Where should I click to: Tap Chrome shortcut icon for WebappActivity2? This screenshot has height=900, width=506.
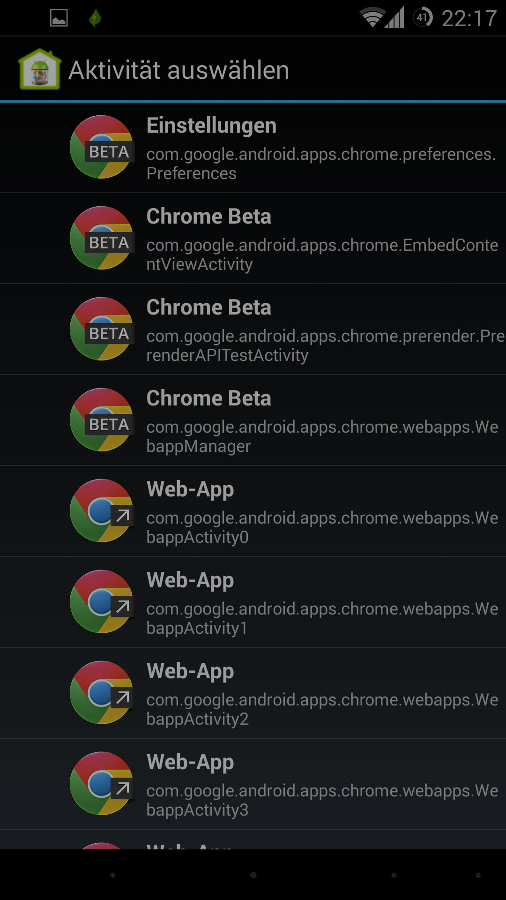tap(102, 692)
